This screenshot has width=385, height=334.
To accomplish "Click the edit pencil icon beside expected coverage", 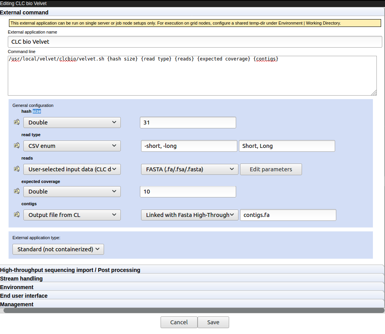I will pyautogui.click(x=16, y=191).
